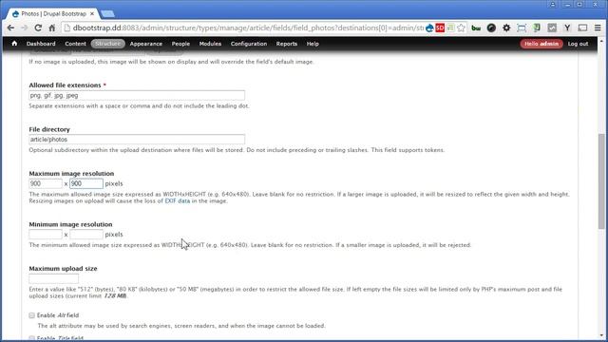
Task: Focus the Allowed file extensions field
Action: pyautogui.click(x=137, y=95)
